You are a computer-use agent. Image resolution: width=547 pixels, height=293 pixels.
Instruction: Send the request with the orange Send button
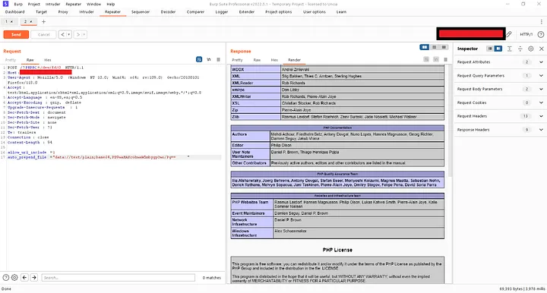pos(16,34)
